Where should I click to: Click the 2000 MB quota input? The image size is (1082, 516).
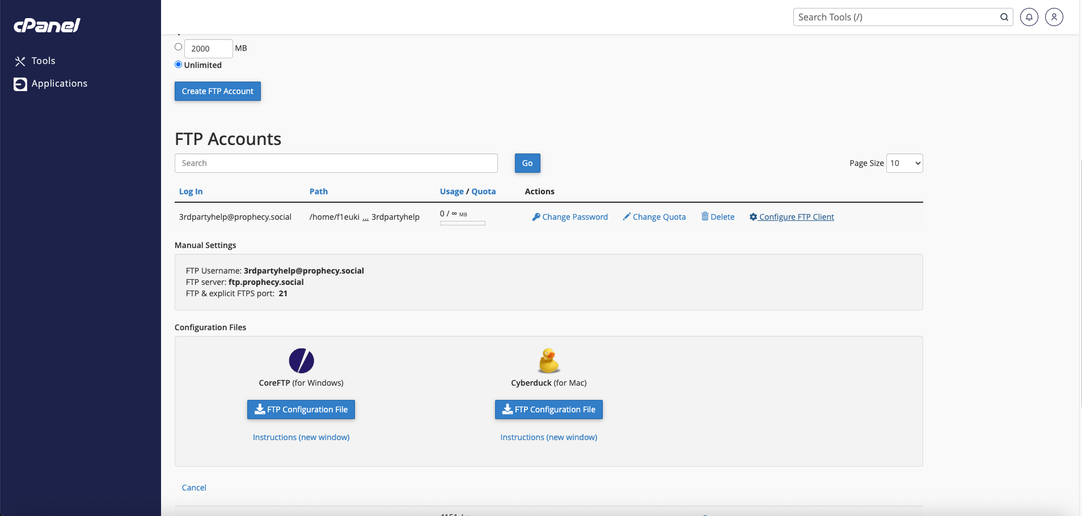coord(208,49)
